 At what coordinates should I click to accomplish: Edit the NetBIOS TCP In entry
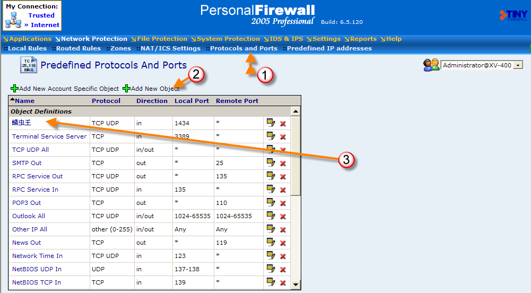point(271,282)
